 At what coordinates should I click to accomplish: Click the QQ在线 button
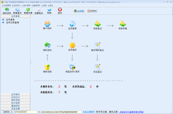point(79,11)
